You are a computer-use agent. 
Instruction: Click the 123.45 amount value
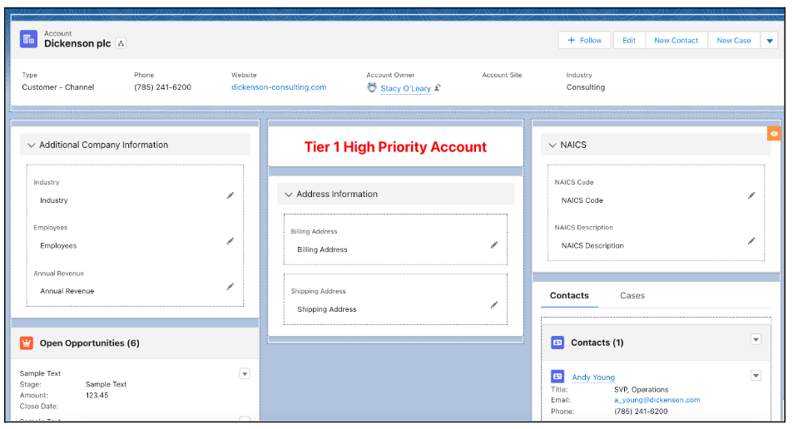coord(97,395)
